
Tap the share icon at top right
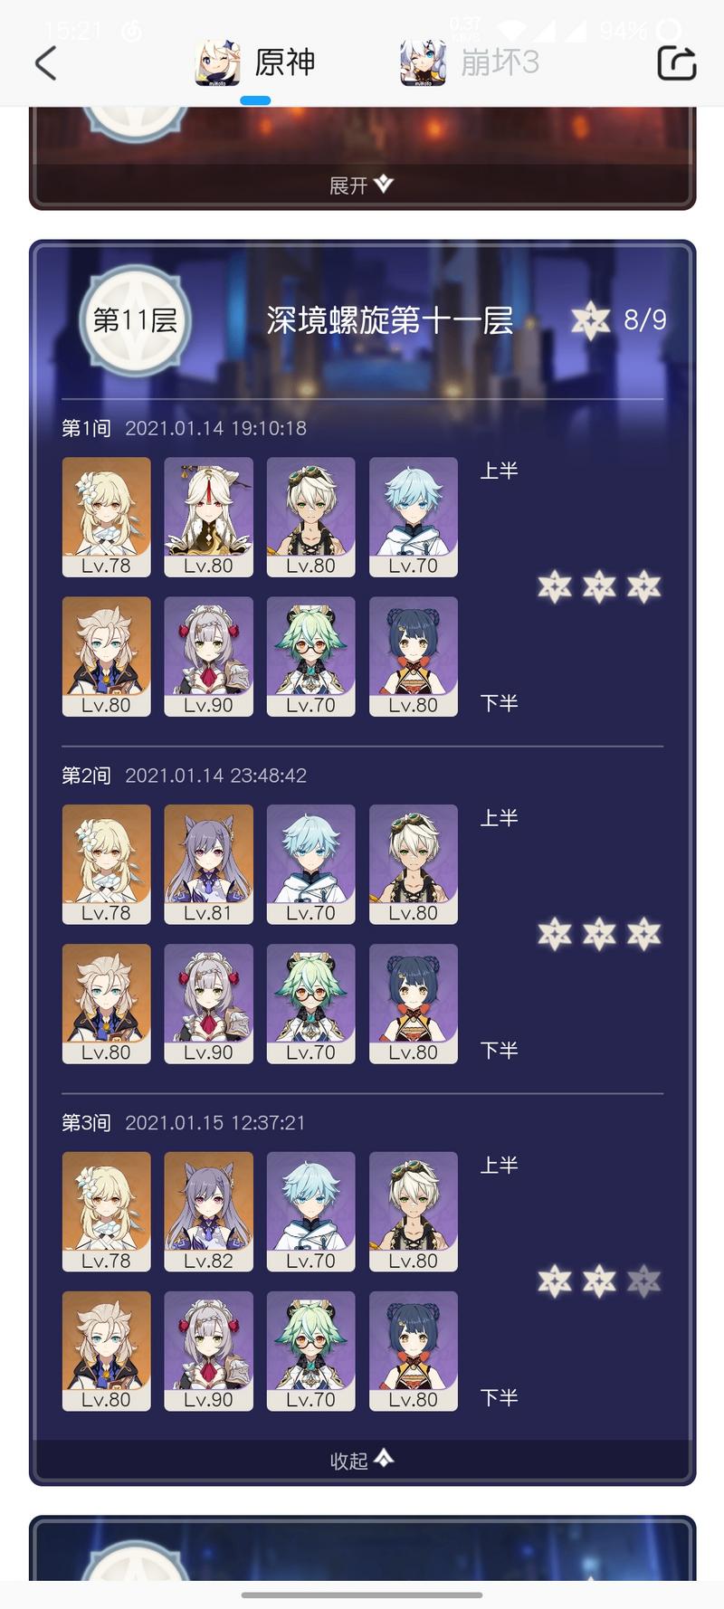coord(676,62)
